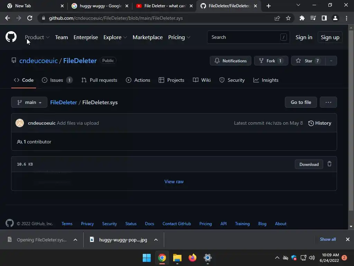354x266 pixels.
Task: Open File Explorer from the taskbar
Action: click(177, 258)
